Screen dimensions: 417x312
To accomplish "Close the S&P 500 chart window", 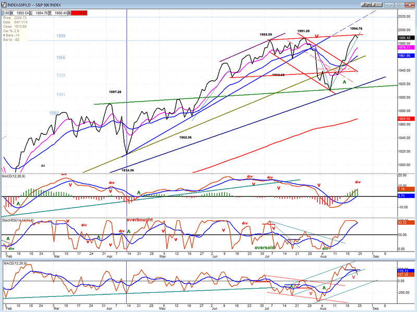I will pyautogui.click(x=410, y=5).
